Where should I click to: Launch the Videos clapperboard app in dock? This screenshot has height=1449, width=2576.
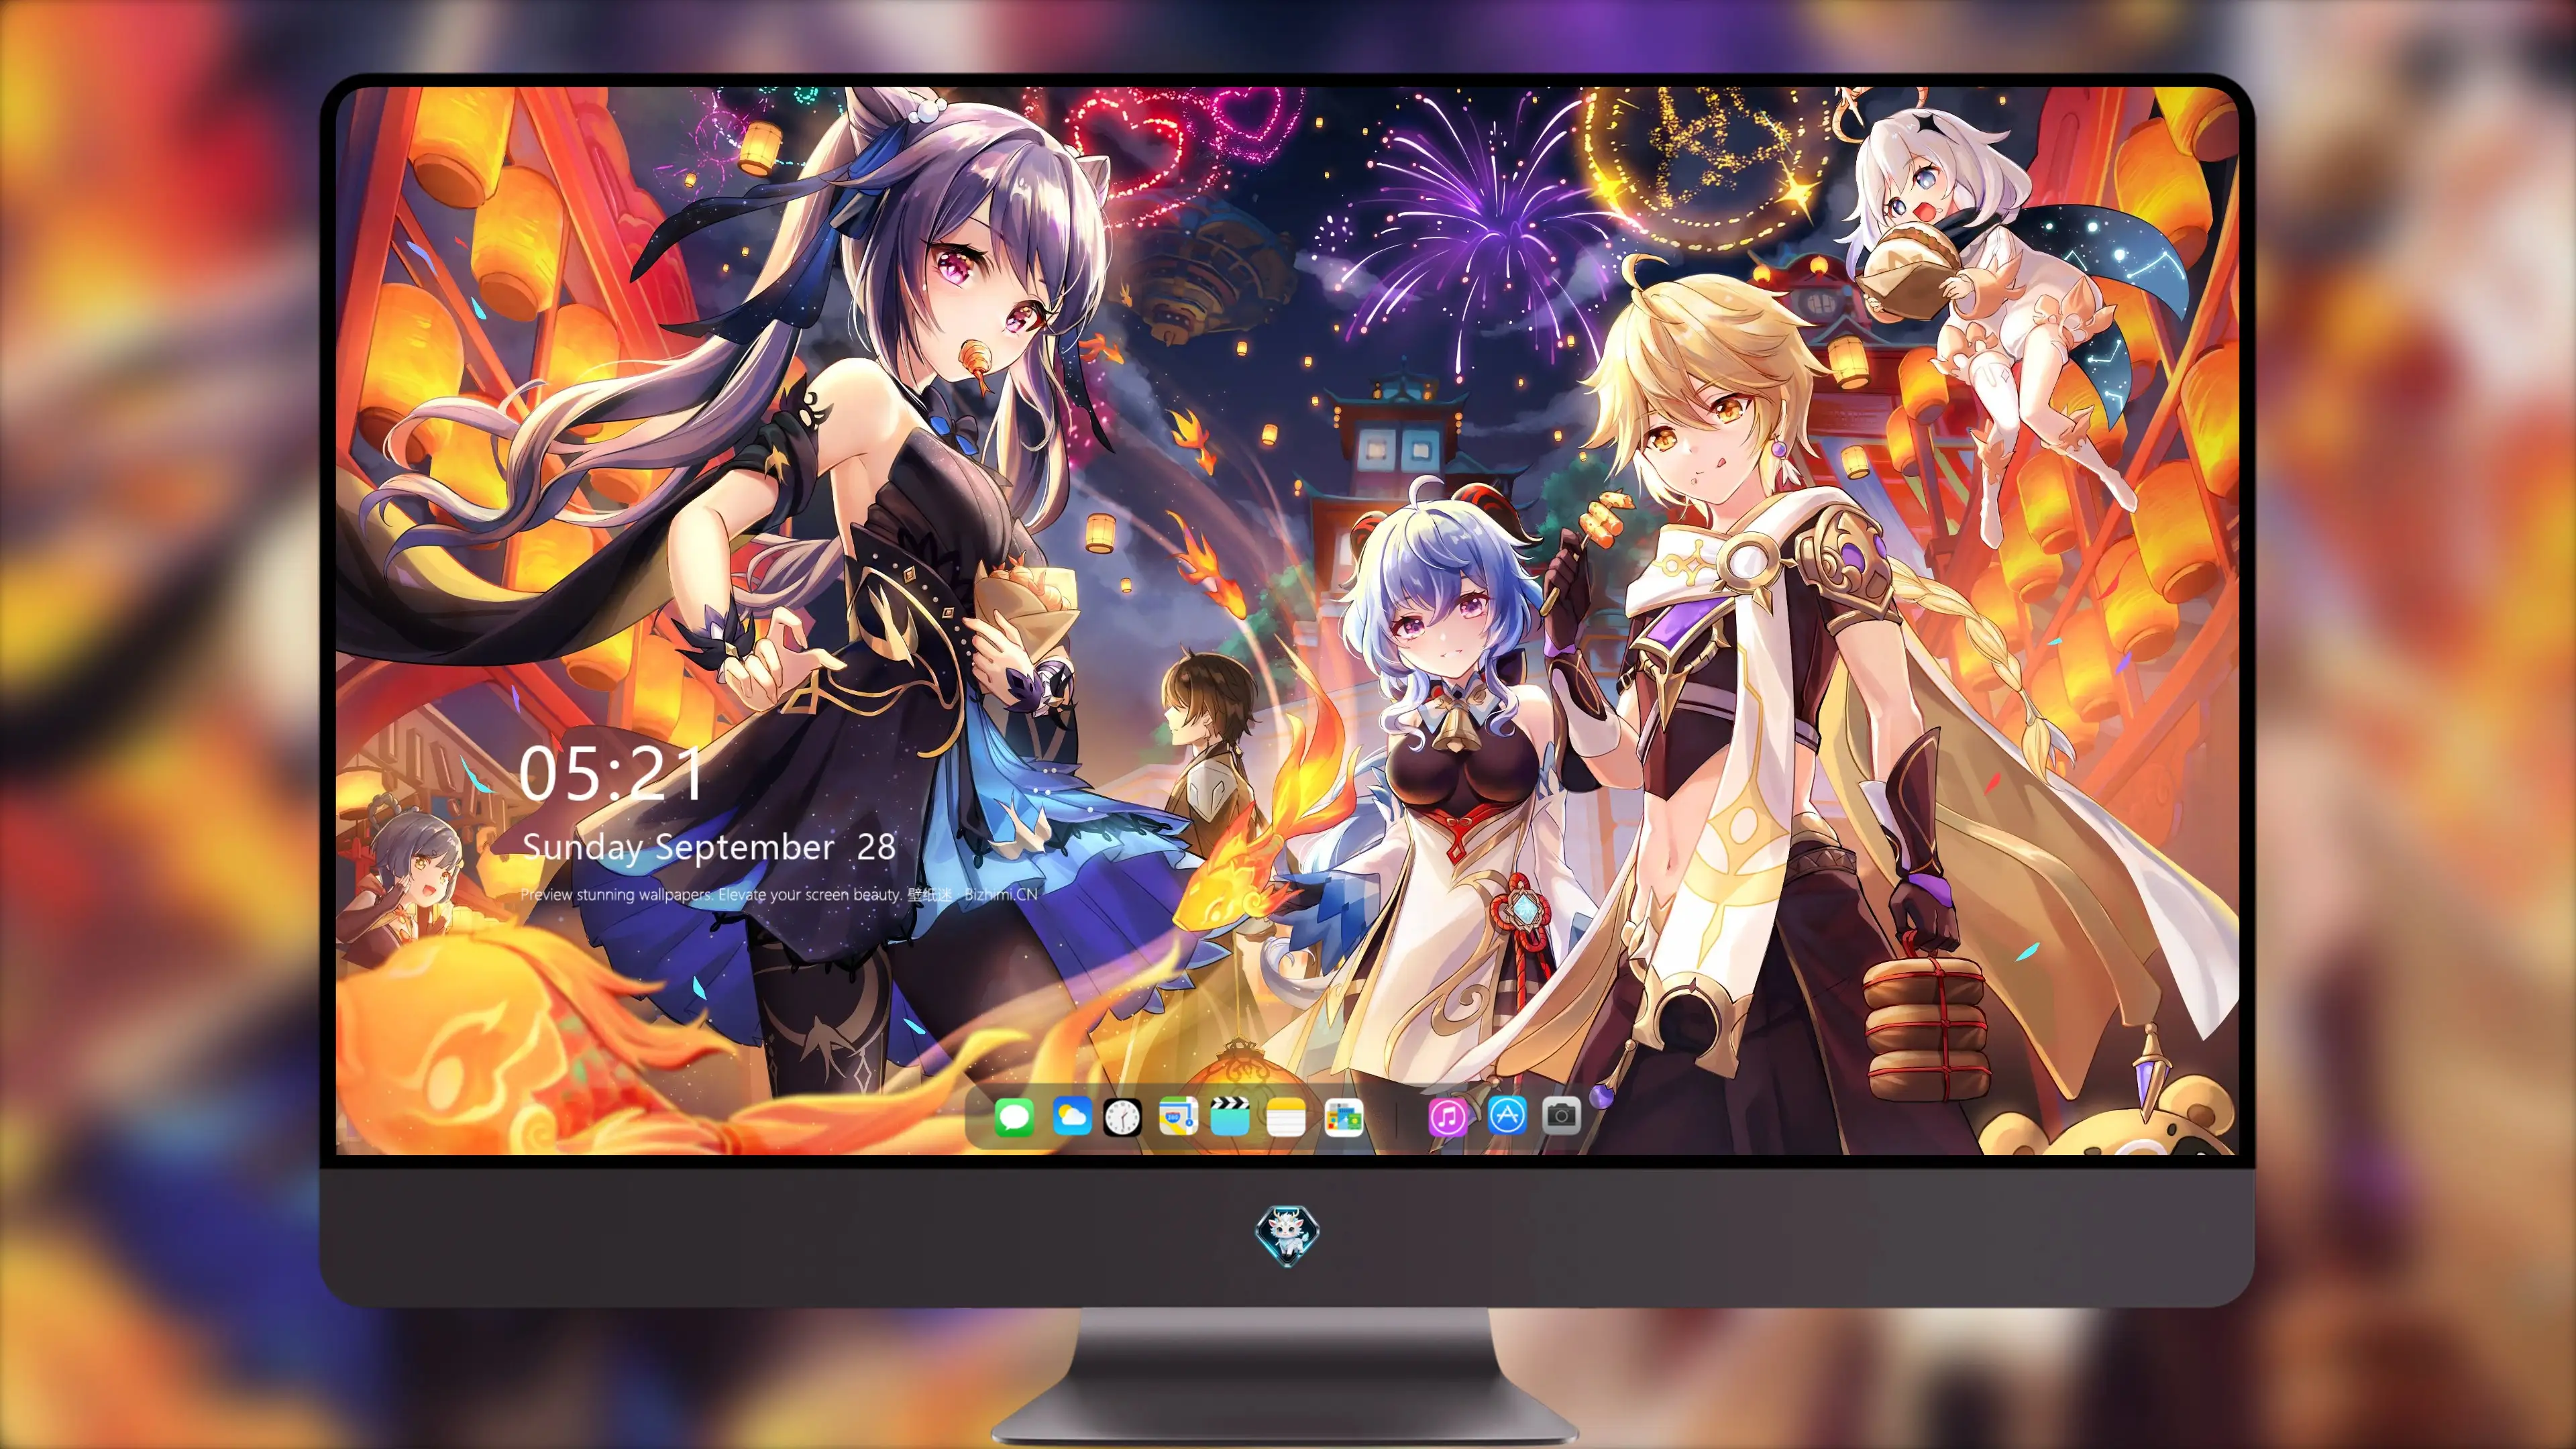pos(1230,1116)
